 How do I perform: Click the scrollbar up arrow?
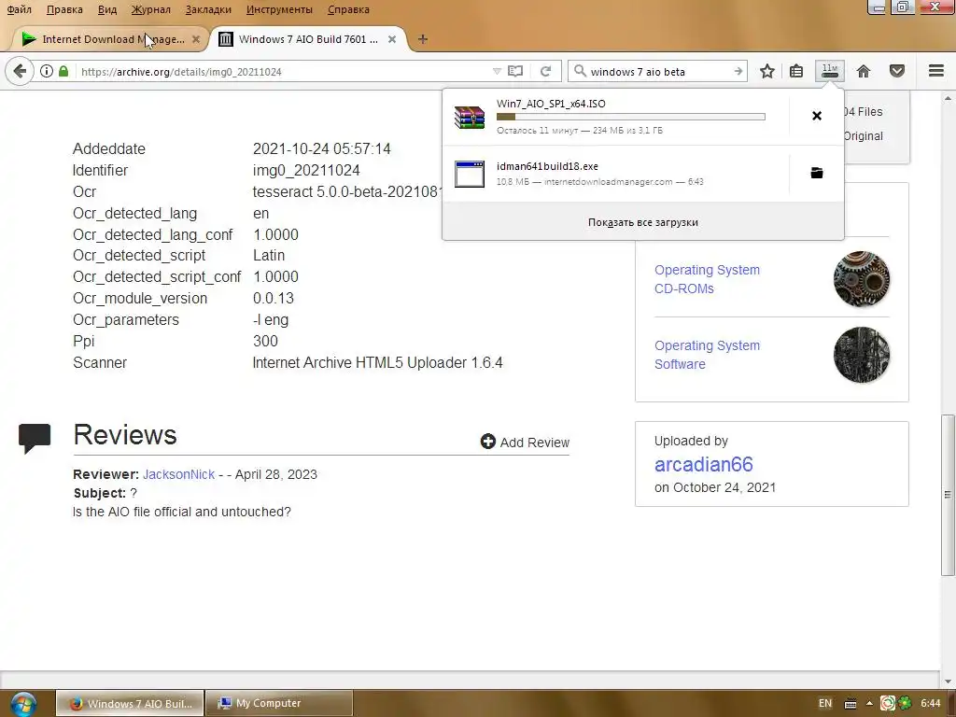point(948,98)
